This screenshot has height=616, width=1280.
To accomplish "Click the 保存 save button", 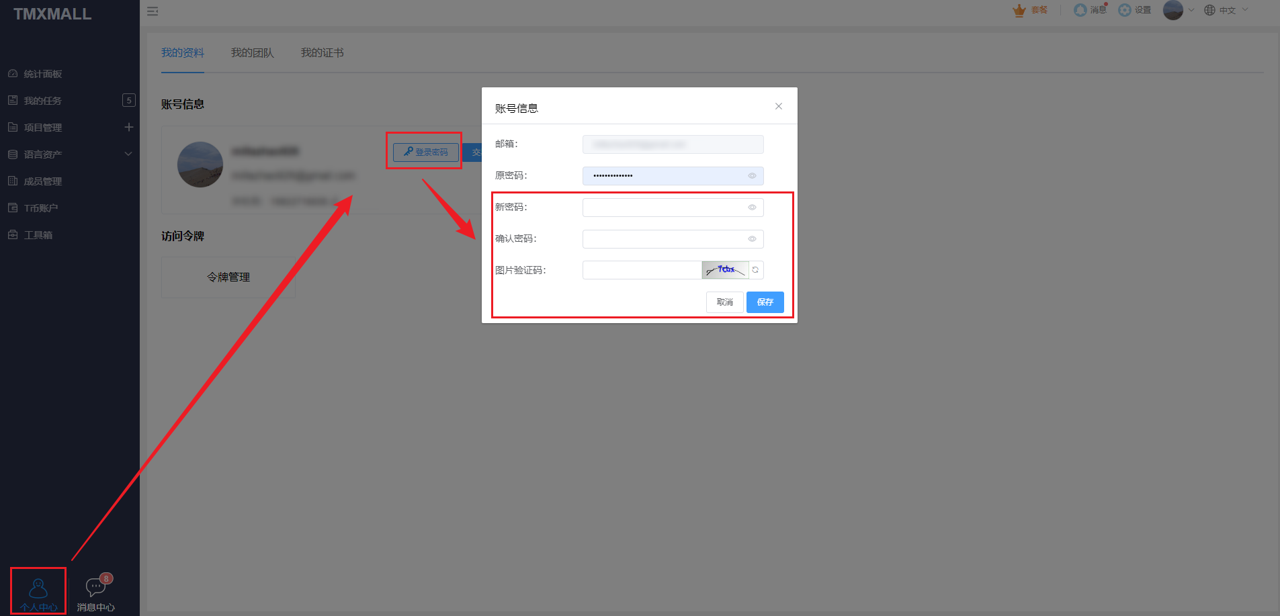I will (x=765, y=302).
